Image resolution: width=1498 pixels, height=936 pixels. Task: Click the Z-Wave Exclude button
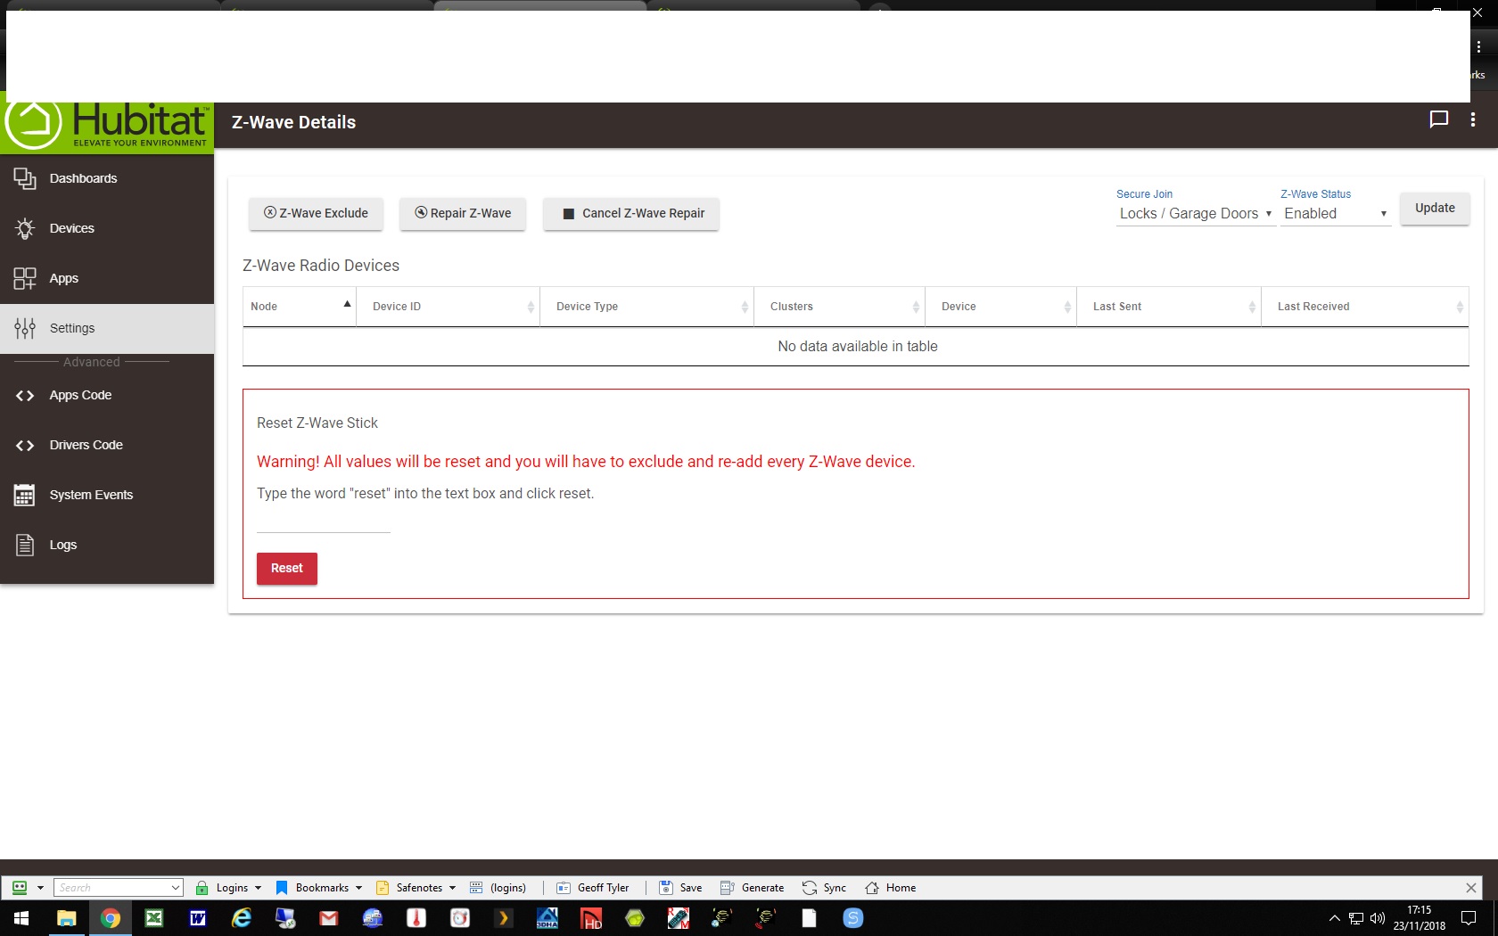coord(316,213)
